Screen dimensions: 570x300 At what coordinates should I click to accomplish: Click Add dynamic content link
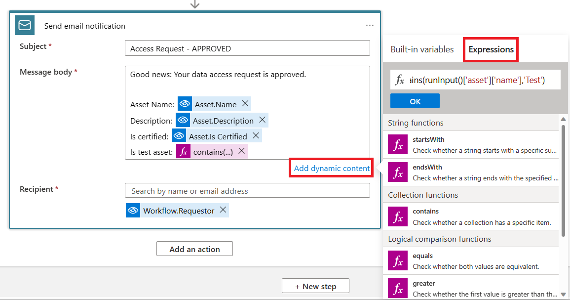coord(331,169)
